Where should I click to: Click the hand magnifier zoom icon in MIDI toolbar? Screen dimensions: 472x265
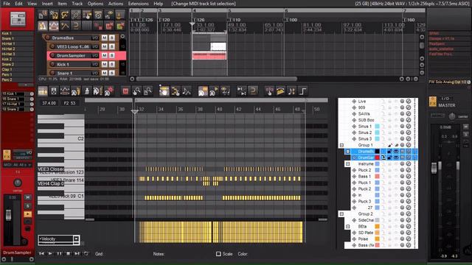click(136, 91)
